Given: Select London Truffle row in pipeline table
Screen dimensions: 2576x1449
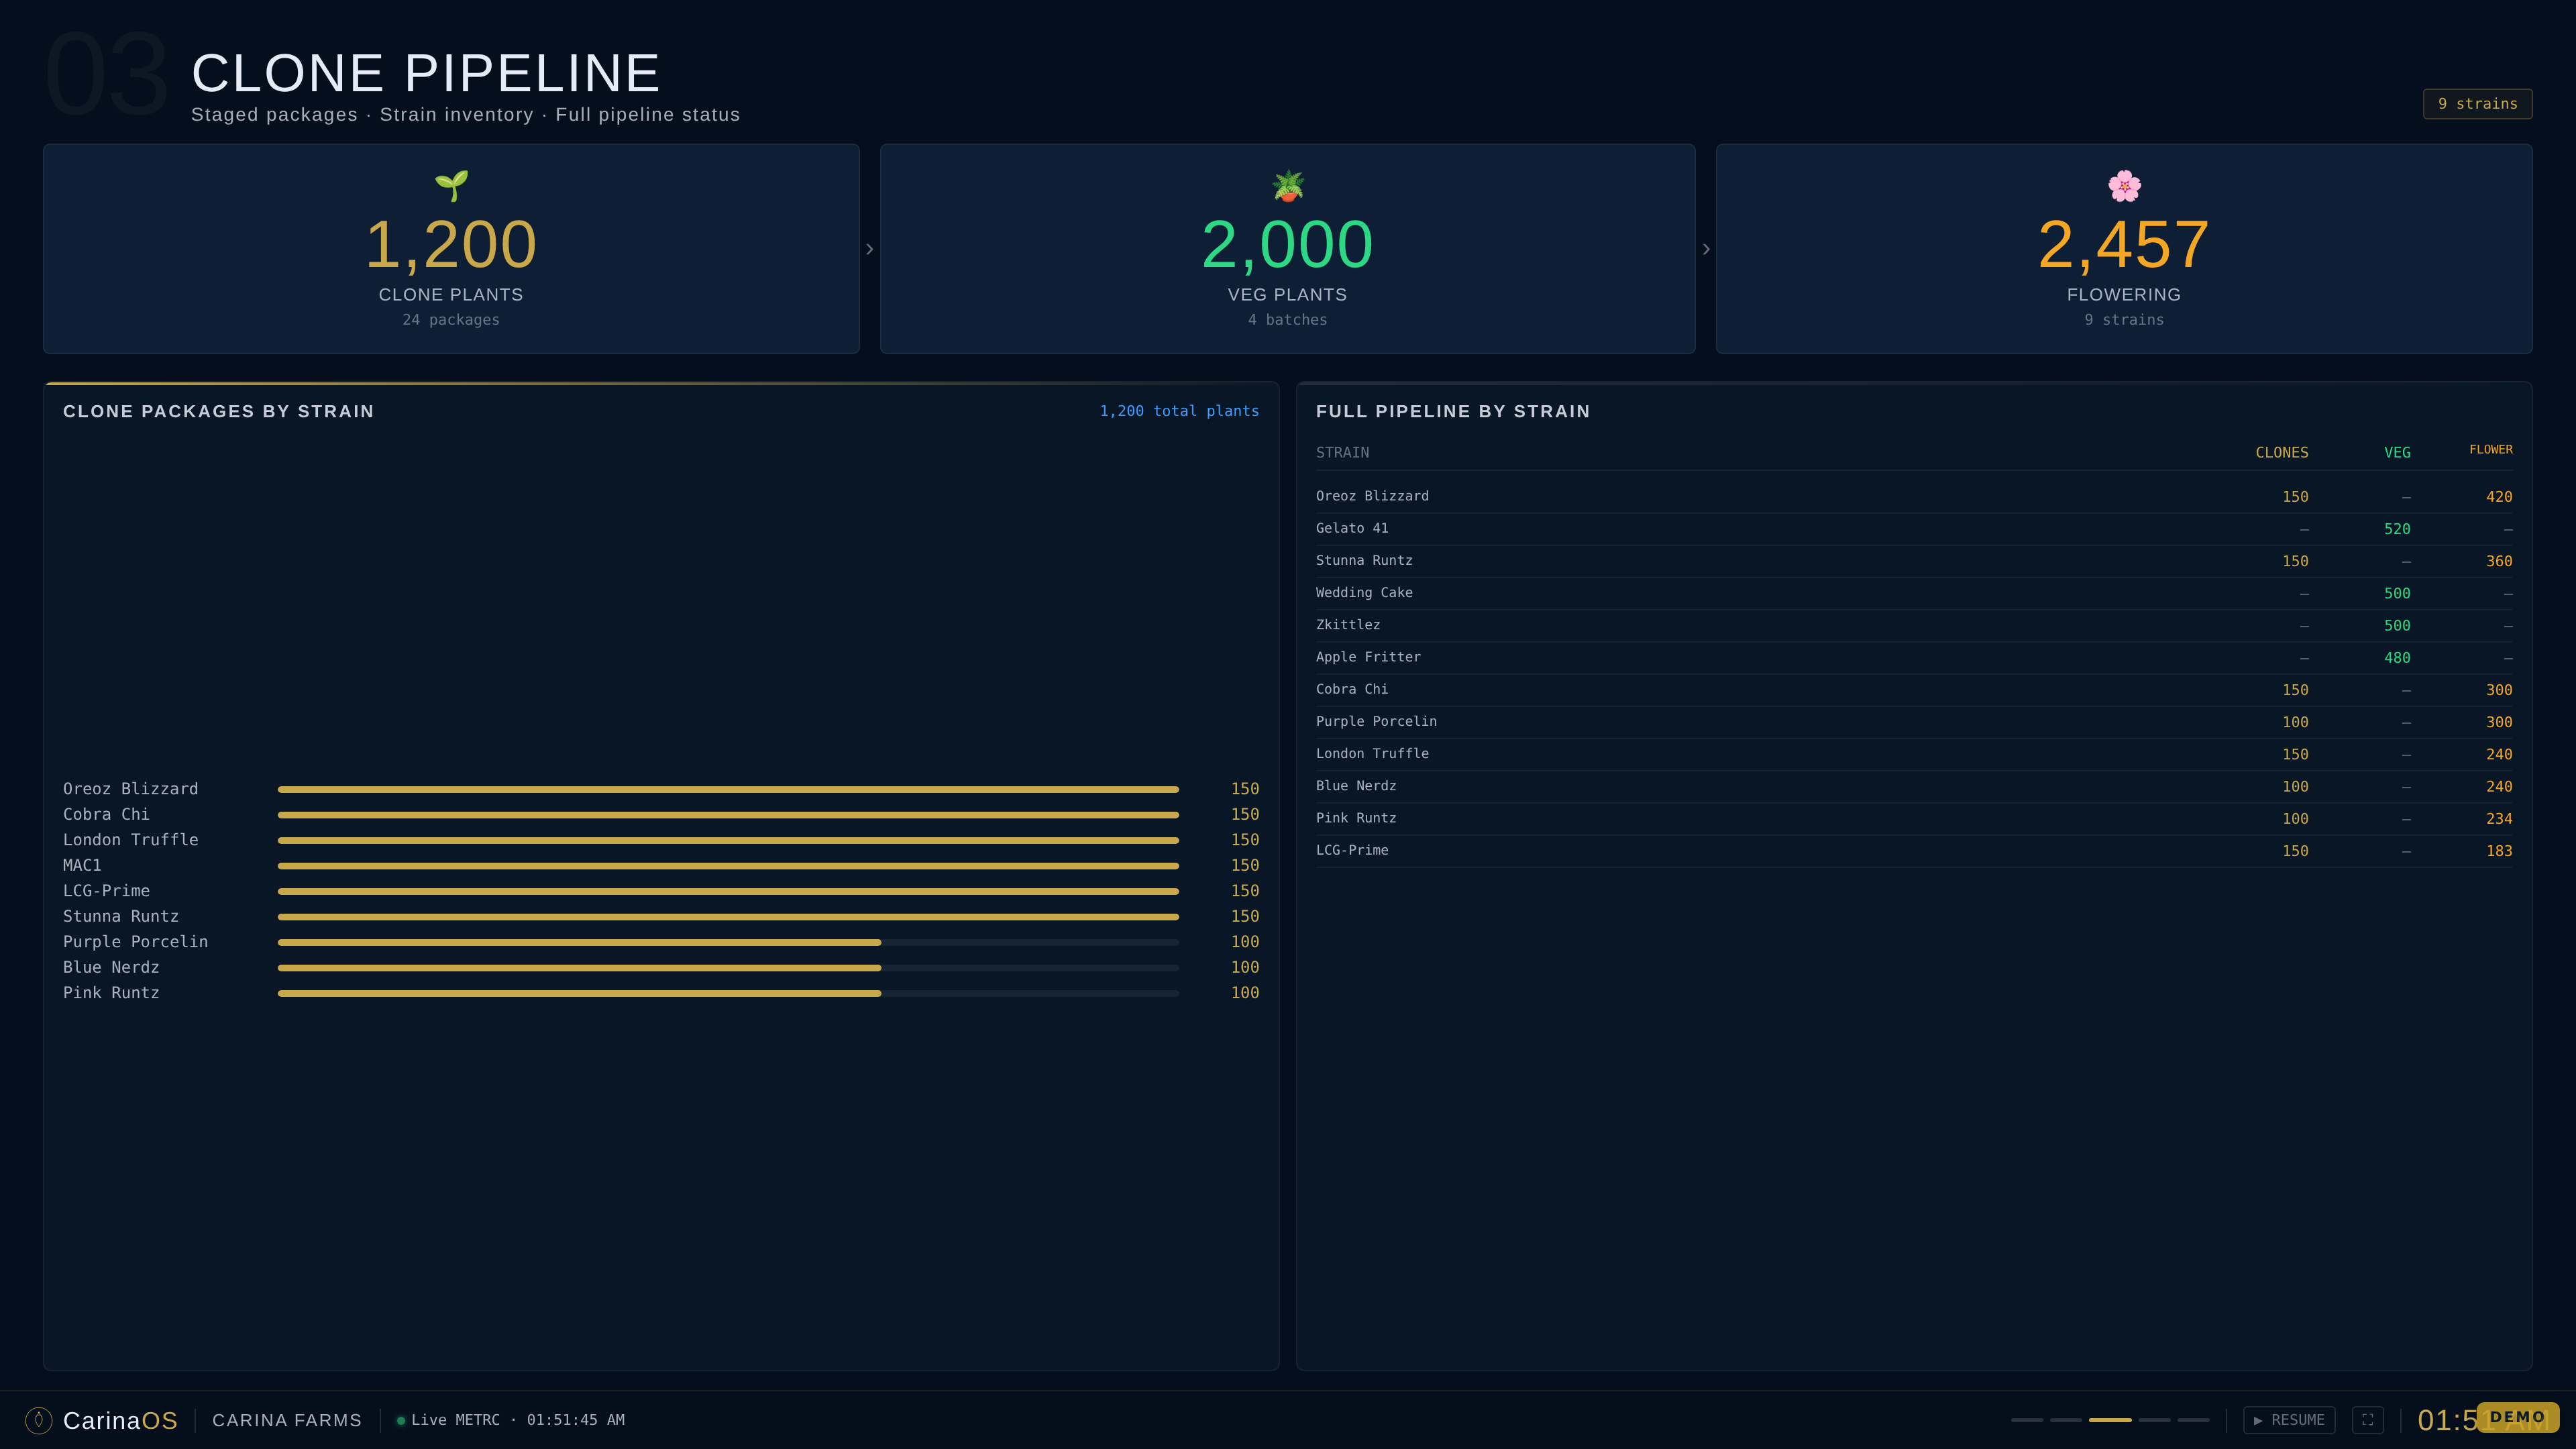Looking at the screenshot, I should 1914,754.
